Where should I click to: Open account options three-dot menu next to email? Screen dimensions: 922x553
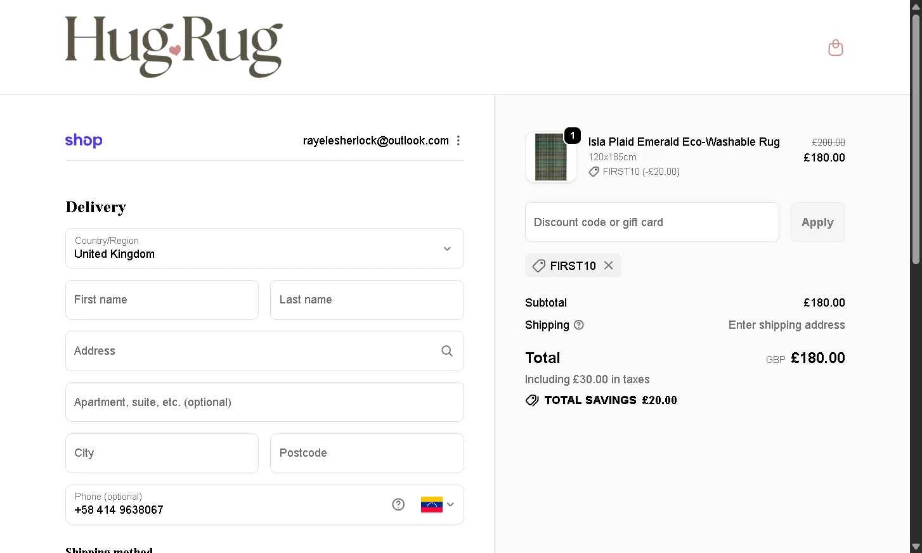(458, 141)
